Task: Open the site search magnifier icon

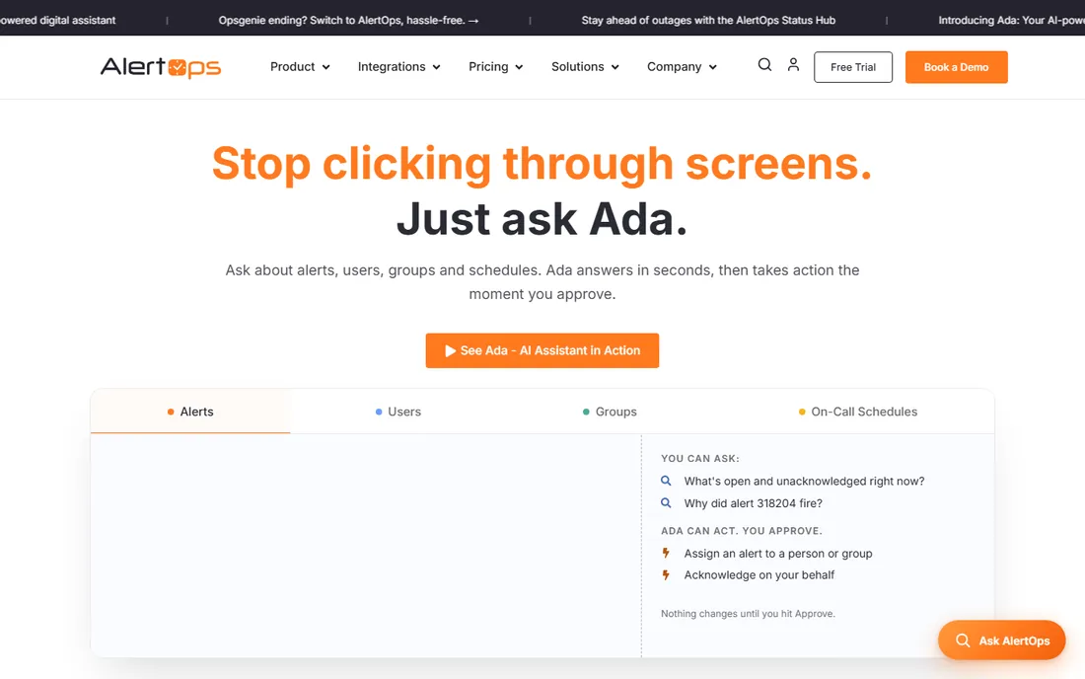Action: point(764,65)
